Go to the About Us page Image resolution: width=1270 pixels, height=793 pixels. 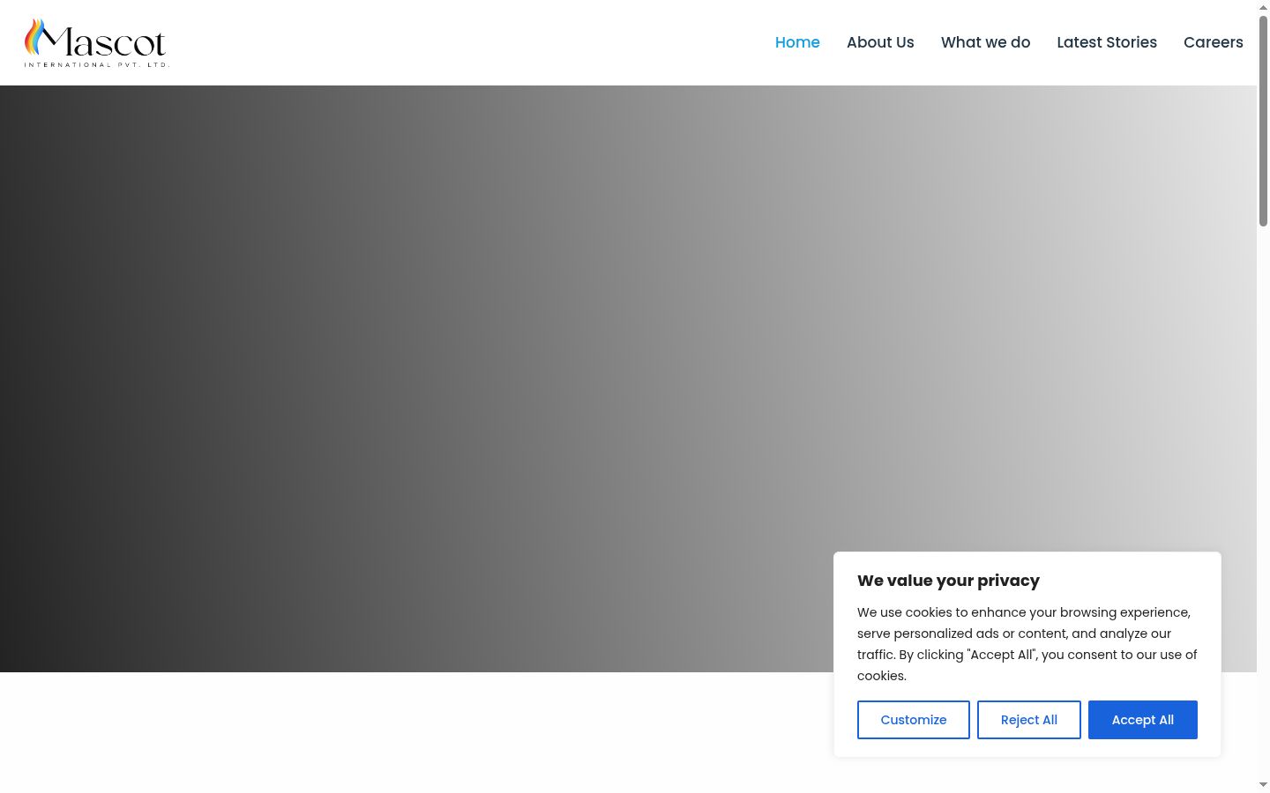point(880,42)
